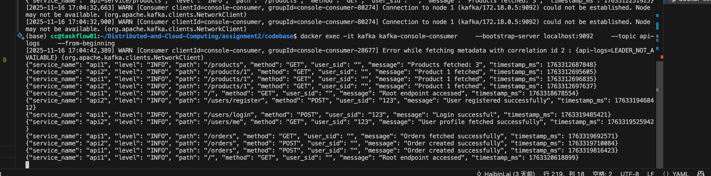
Task: Click the yellow 5 badge on the left
Action: coord(5,60)
